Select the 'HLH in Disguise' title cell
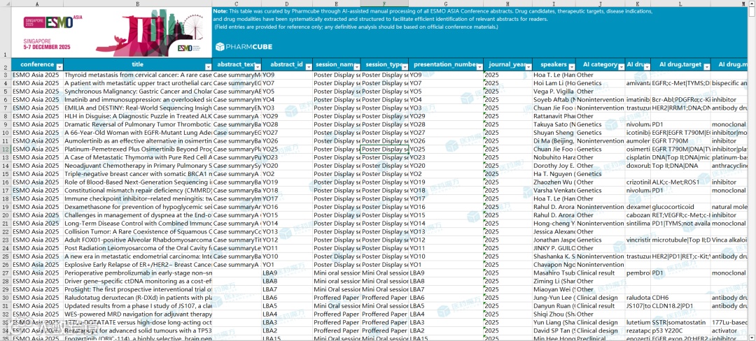This screenshot has width=756, height=341. 137,116
